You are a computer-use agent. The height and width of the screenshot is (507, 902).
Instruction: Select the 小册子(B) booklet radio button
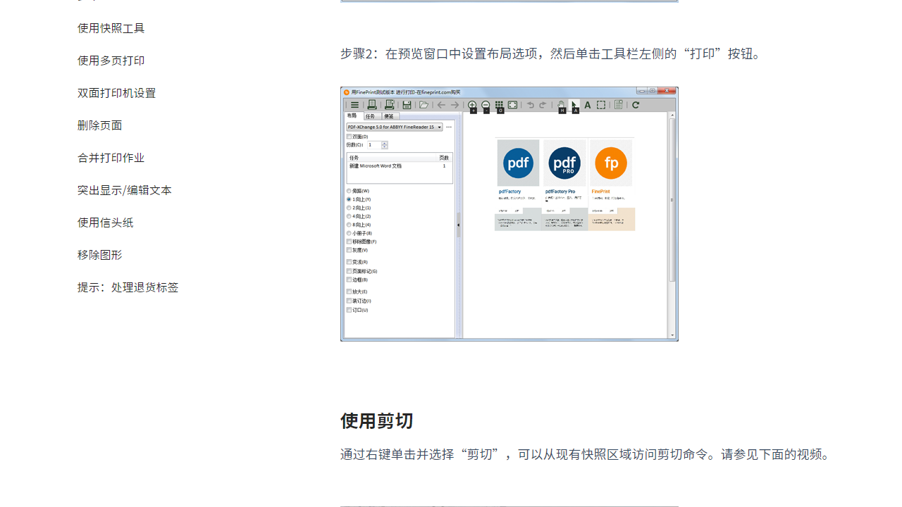pyautogui.click(x=350, y=232)
